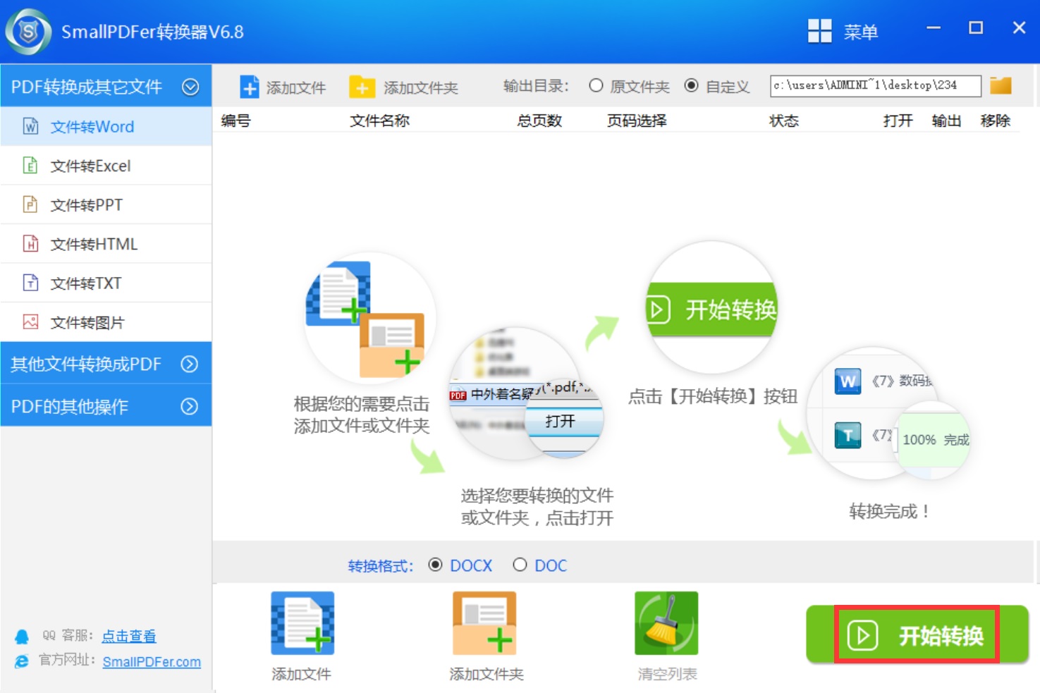Click the large Add File icon at bottom

point(302,623)
